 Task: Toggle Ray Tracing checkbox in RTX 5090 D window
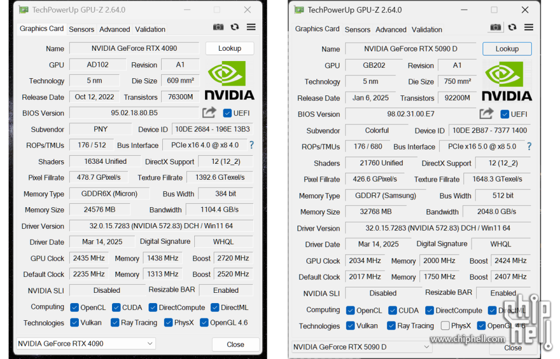[x=391, y=325]
